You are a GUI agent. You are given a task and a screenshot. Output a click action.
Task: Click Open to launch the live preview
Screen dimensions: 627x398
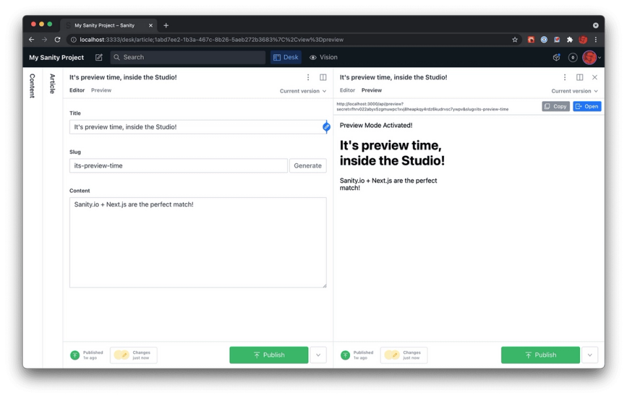click(x=587, y=106)
